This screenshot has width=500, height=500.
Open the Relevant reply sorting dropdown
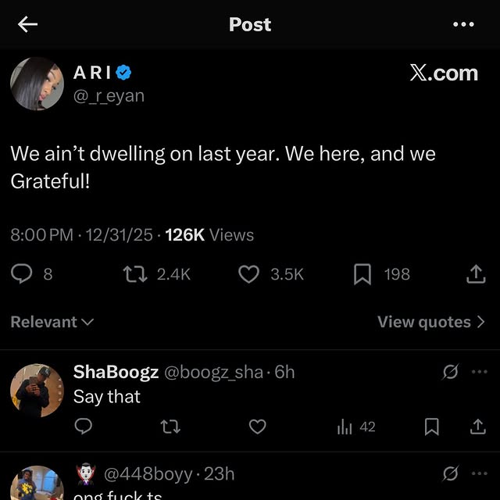tap(52, 322)
